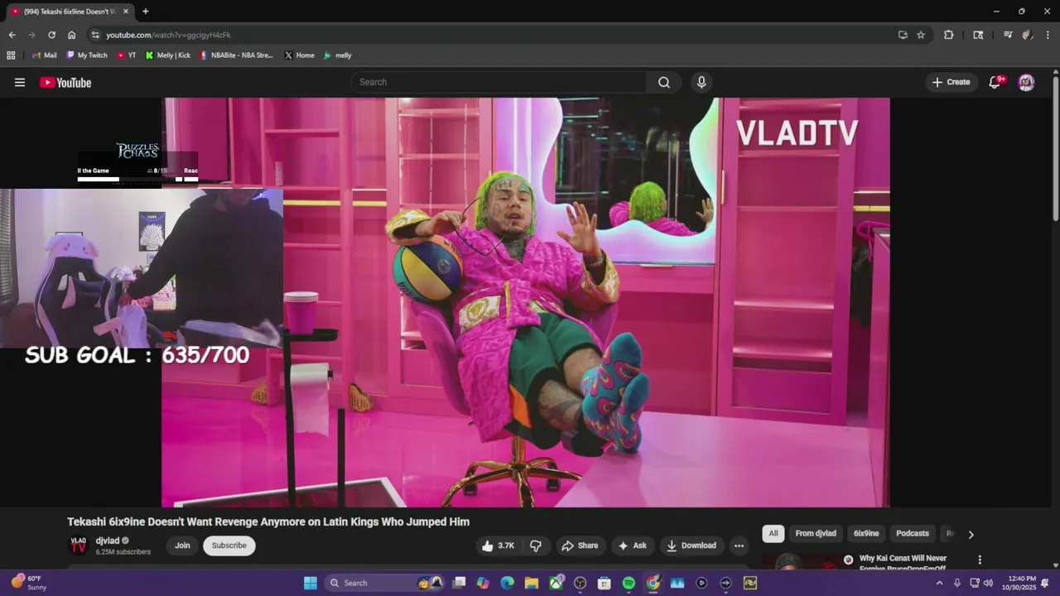
Task: Click the YouTube search magnifier button
Action: [664, 82]
